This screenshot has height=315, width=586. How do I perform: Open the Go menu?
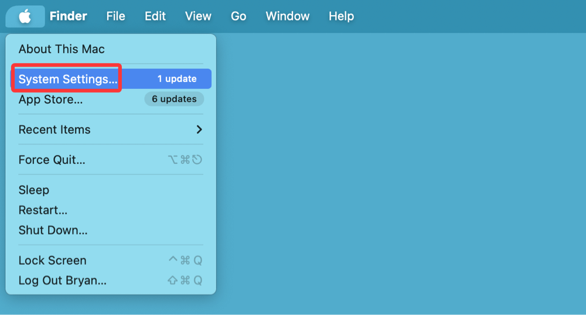[x=239, y=16]
